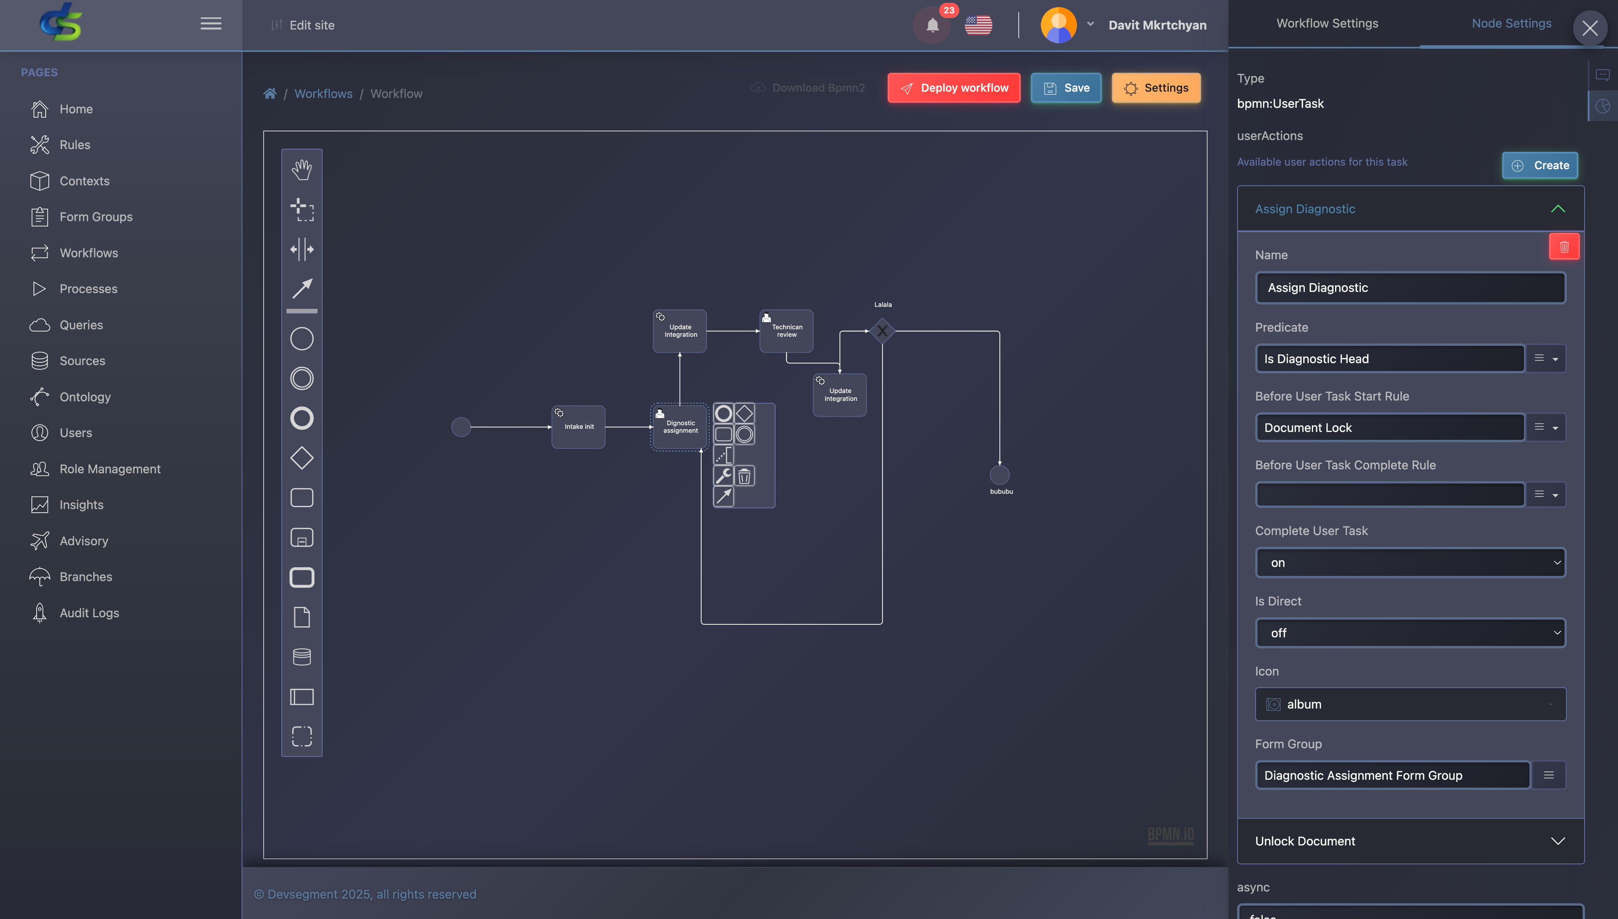Select the lasso tool
The width and height of the screenshot is (1618, 919).
(x=302, y=209)
